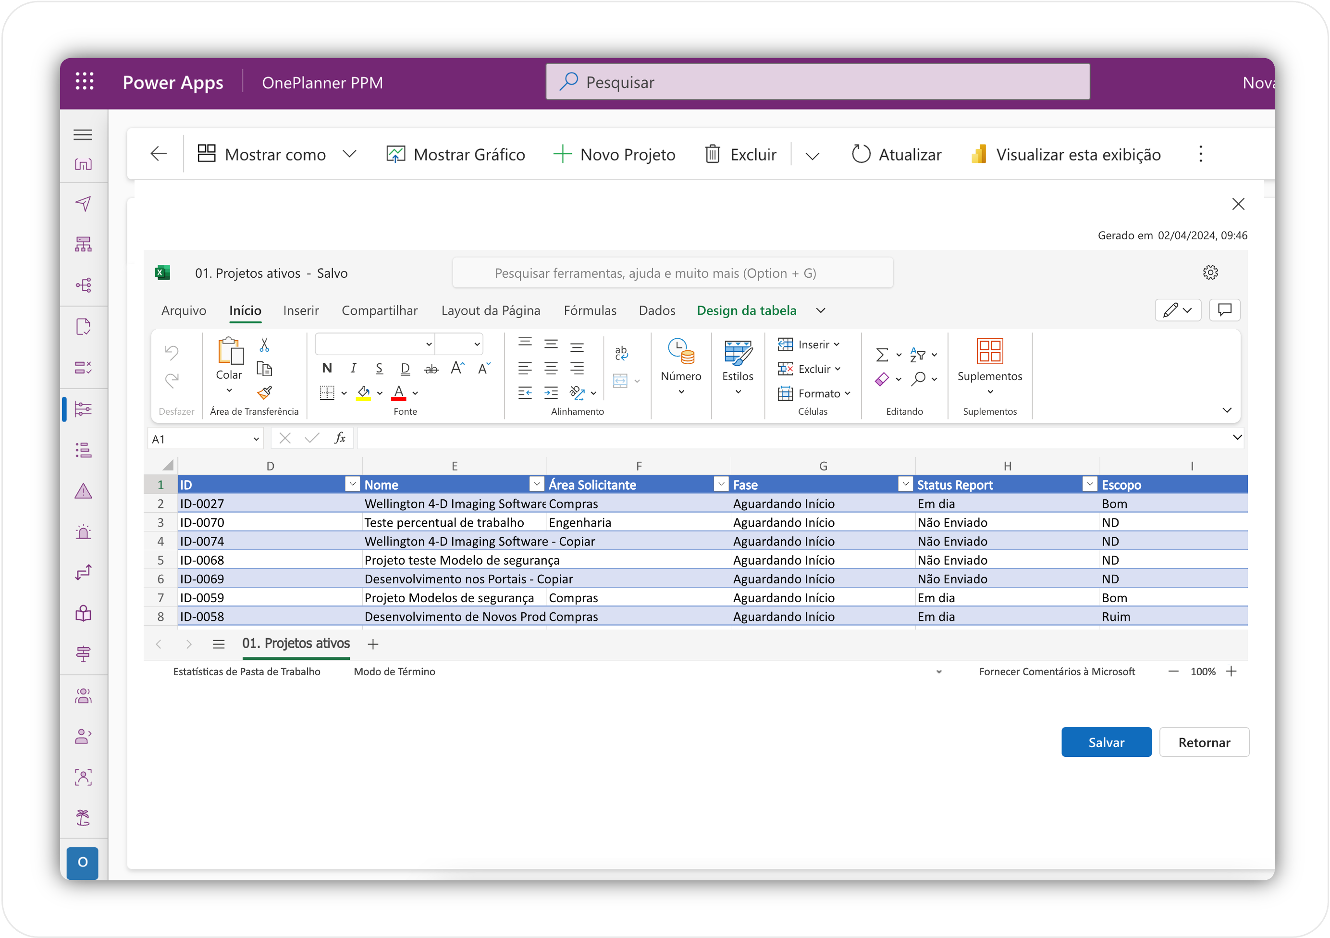The image size is (1330, 938).
Task: Toggle center text horizontally
Action: click(551, 369)
